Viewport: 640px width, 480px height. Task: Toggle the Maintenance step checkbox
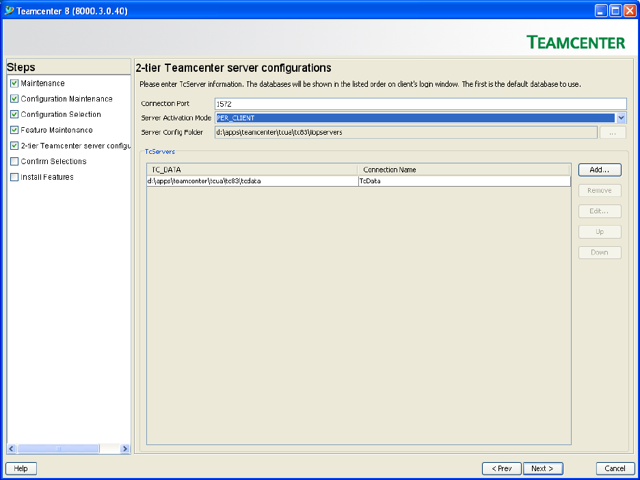tap(14, 83)
